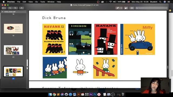The height and width of the screenshot is (97, 173).
Task: Open Finder from the Dock
Action: (50, 95)
